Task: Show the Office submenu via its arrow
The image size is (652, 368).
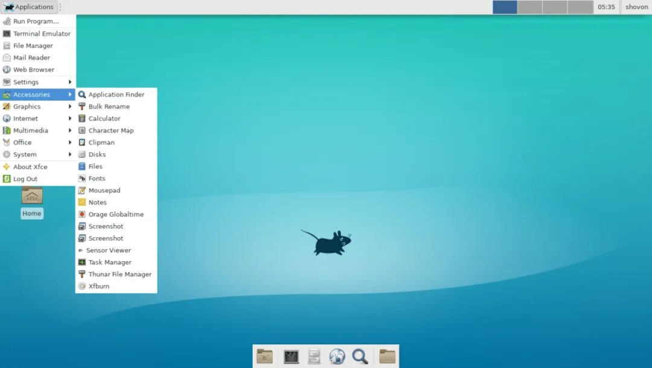Action: (70, 142)
